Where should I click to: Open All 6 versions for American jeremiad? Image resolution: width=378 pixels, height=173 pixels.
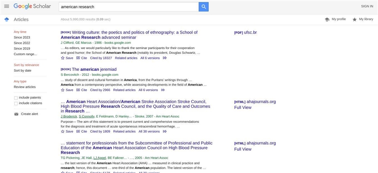[148, 90]
